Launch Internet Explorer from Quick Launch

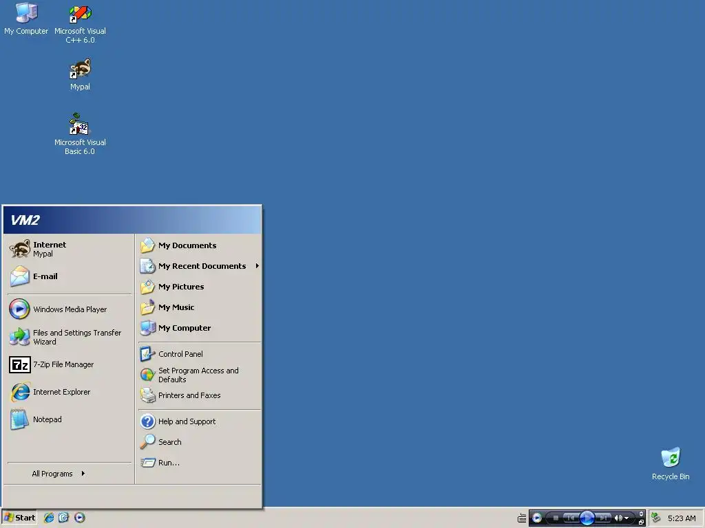point(49,518)
